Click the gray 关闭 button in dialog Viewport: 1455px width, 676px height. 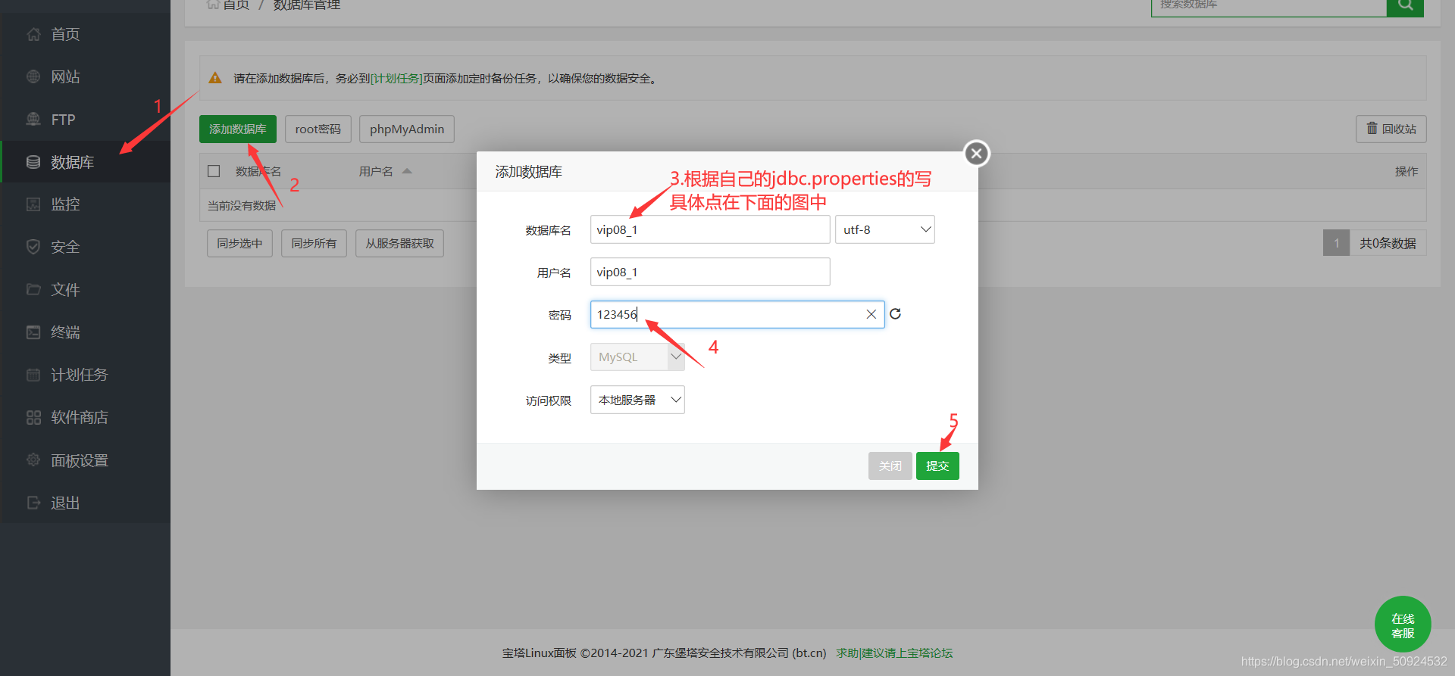point(890,466)
